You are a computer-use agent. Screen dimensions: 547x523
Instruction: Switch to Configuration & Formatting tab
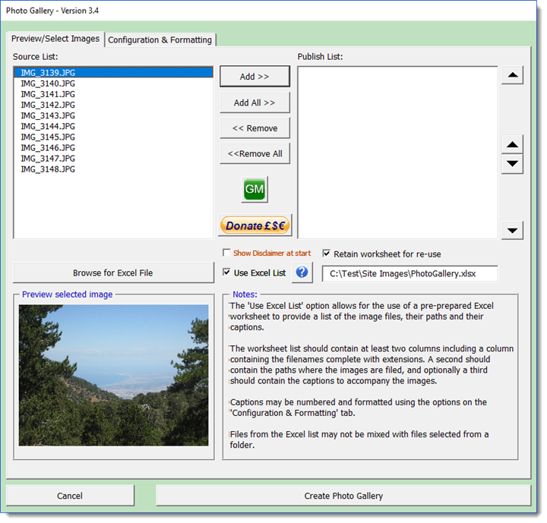[160, 40]
